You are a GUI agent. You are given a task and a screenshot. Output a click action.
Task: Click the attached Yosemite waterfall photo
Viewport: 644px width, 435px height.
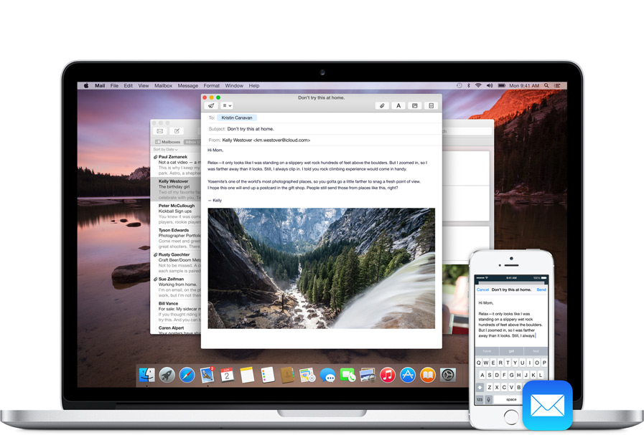[321, 268]
